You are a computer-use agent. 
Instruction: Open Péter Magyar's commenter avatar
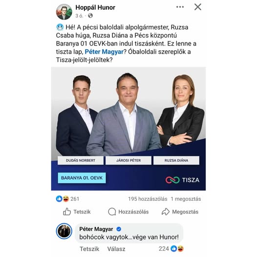click(64, 231)
